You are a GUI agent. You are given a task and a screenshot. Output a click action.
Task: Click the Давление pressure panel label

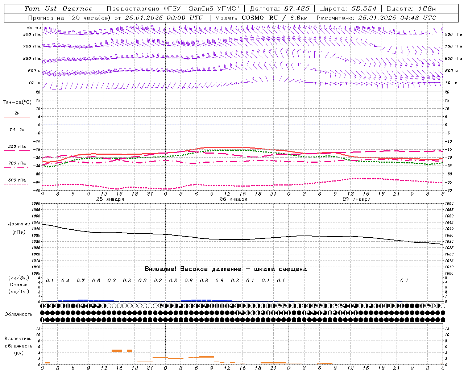pyautogui.click(x=19, y=224)
